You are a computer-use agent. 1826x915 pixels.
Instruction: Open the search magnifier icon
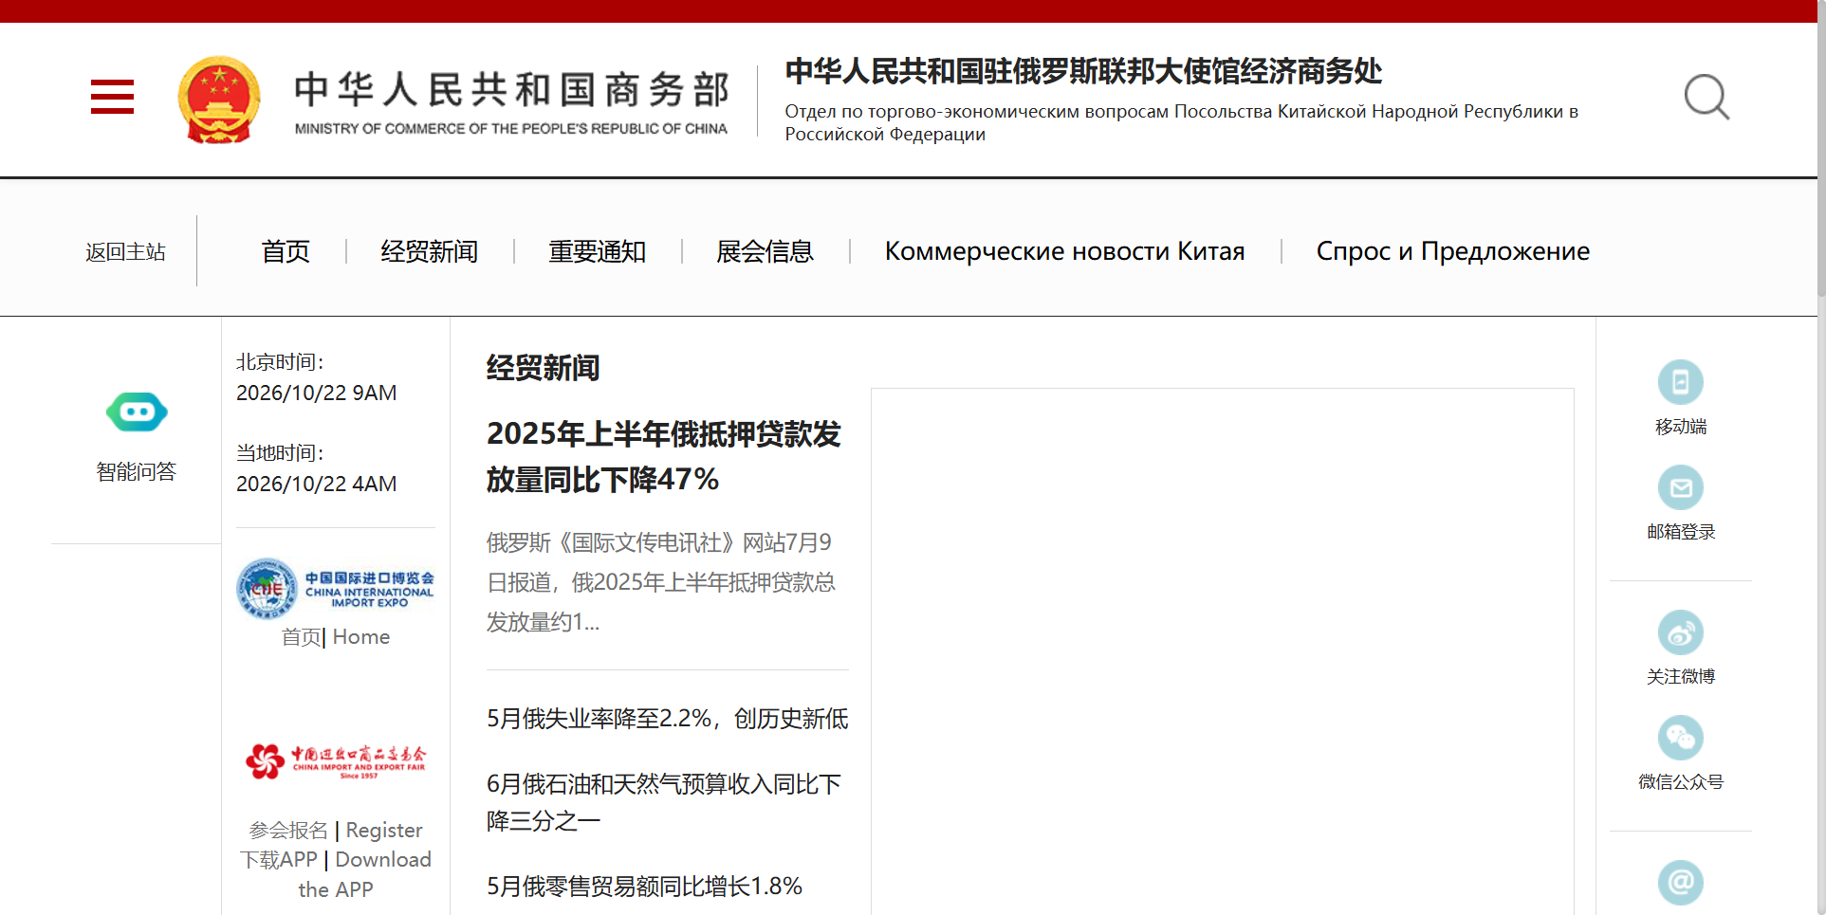point(1706,97)
